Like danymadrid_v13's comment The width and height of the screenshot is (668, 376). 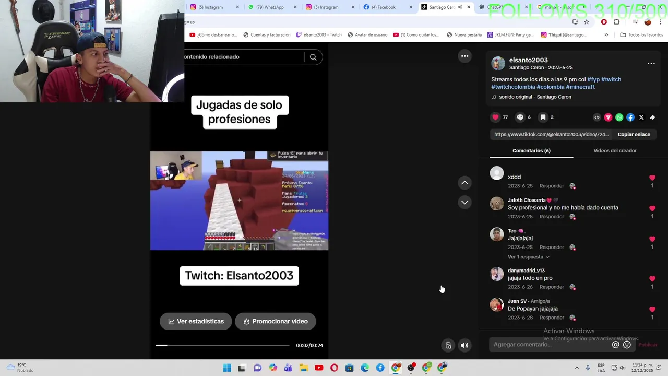click(x=652, y=278)
